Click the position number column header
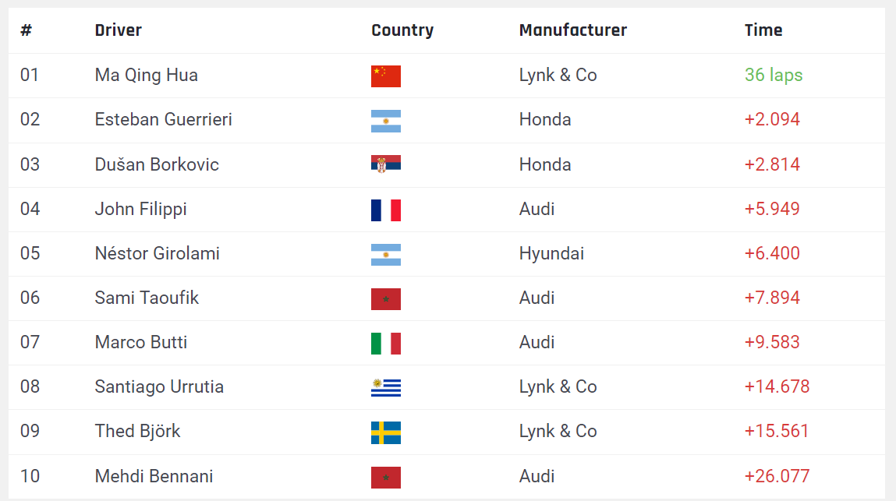The width and height of the screenshot is (896, 501). point(27,30)
